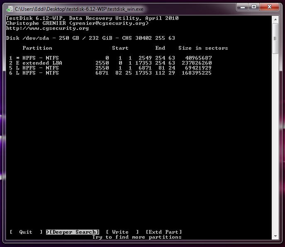Click the 'Try to find more partitions' hint

click(x=137, y=237)
